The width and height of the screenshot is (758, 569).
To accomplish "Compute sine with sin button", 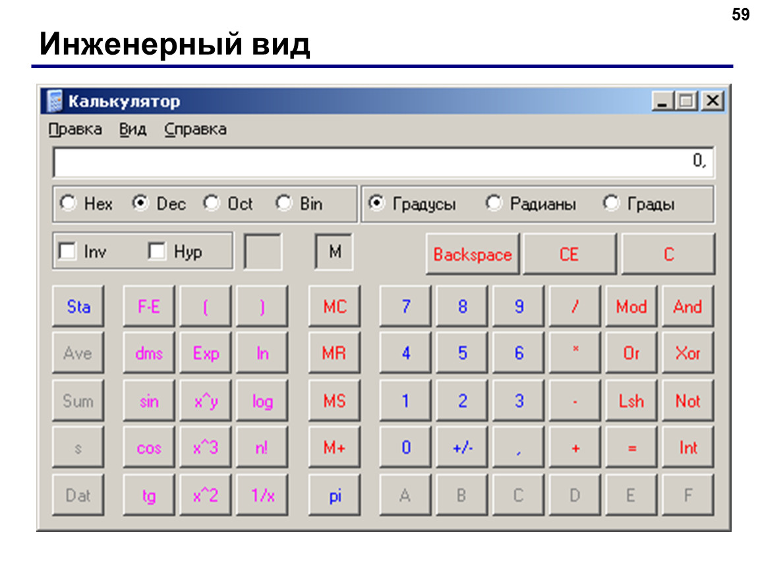I will pyautogui.click(x=149, y=400).
